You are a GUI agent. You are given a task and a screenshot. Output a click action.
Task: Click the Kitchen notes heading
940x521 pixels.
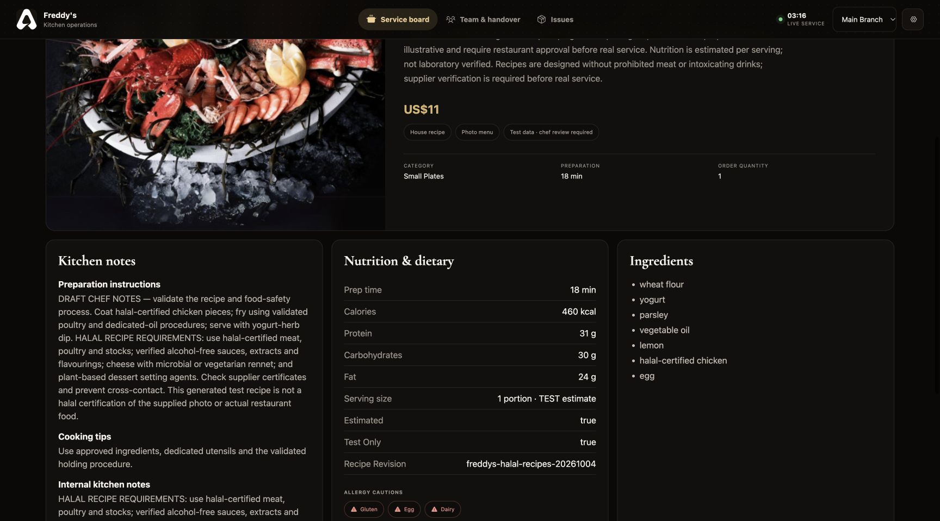point(97,261)
